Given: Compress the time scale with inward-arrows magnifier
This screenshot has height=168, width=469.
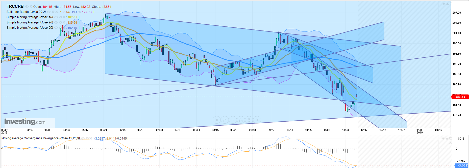Looking at the screenshot, I should tap(249, 120).
